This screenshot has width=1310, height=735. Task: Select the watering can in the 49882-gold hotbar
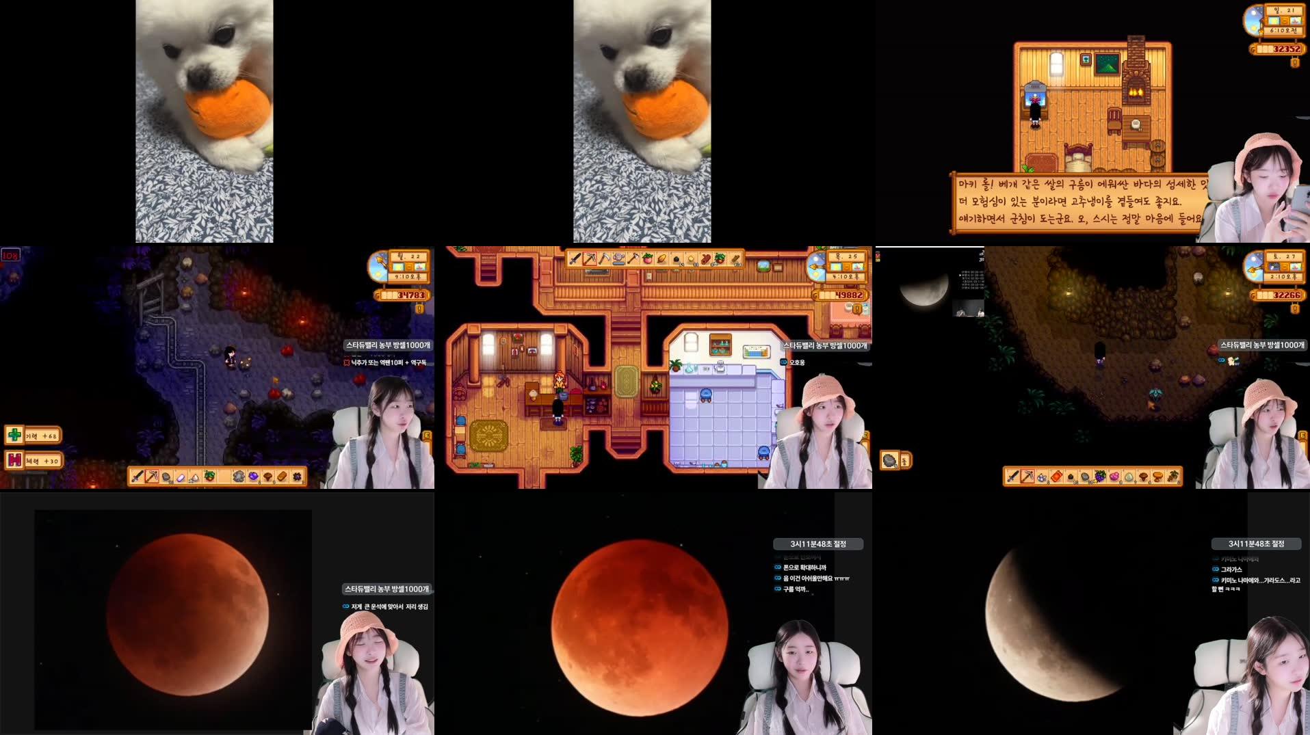pyautogui.click(x=618, y=258)
